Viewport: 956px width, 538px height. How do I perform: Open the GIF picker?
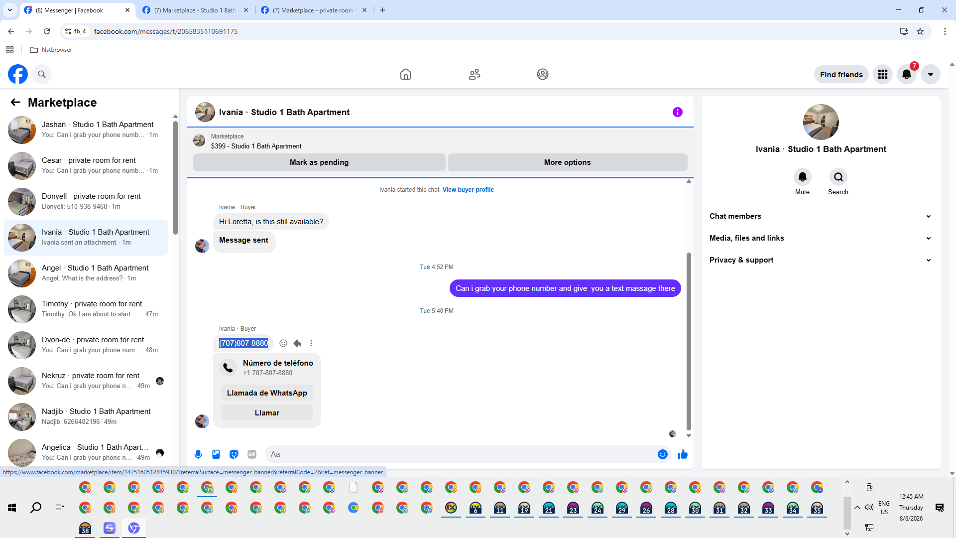(252, 454)
